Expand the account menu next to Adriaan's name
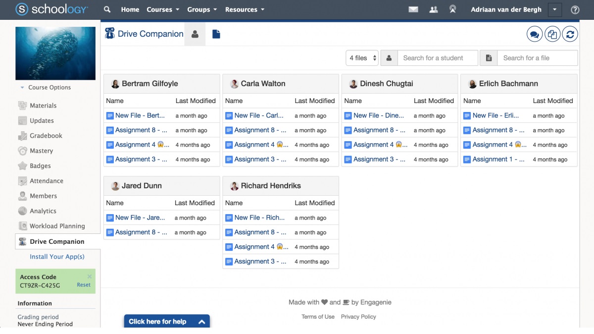This screenshot has height=334, width=594. tap(554, 9)
